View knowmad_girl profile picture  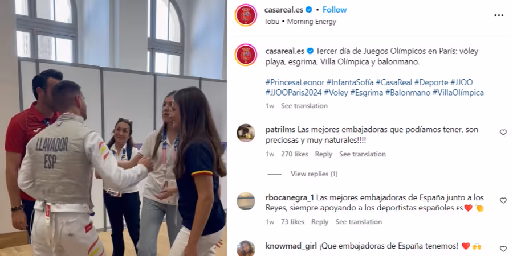point(246,249)
